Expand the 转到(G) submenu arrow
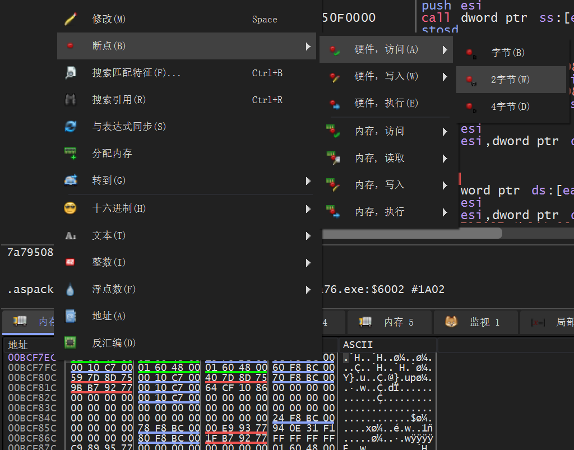 (x=308, y=181)
